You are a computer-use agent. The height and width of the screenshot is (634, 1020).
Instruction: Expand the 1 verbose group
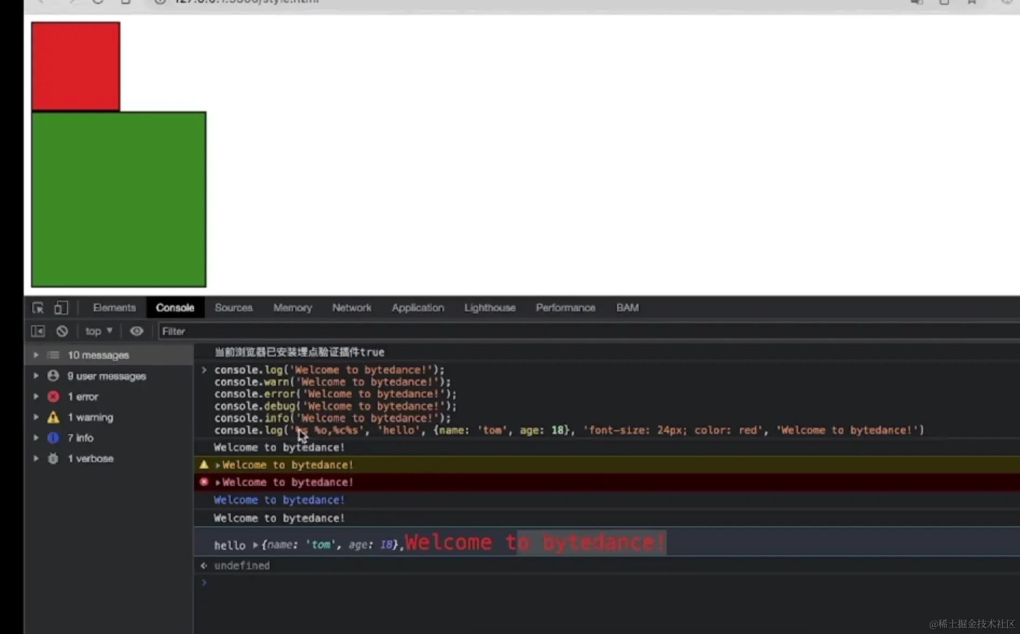pyautogui.click(x=36, y=458)
